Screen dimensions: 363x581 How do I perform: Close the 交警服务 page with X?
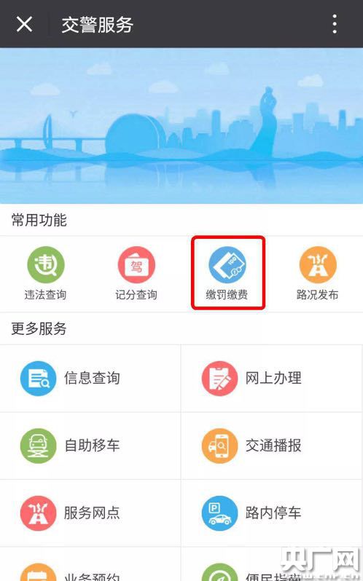click(x=25, y=24)
